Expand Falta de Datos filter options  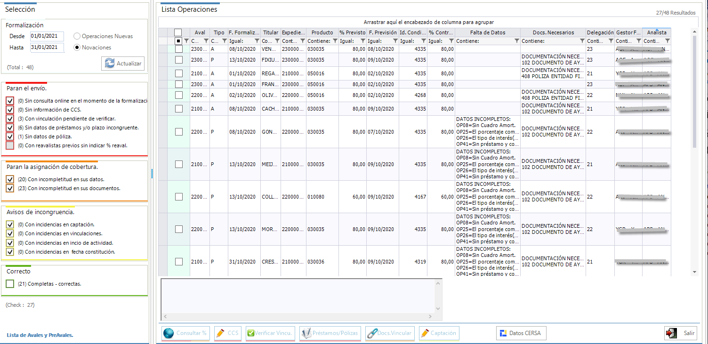point(517,41)
